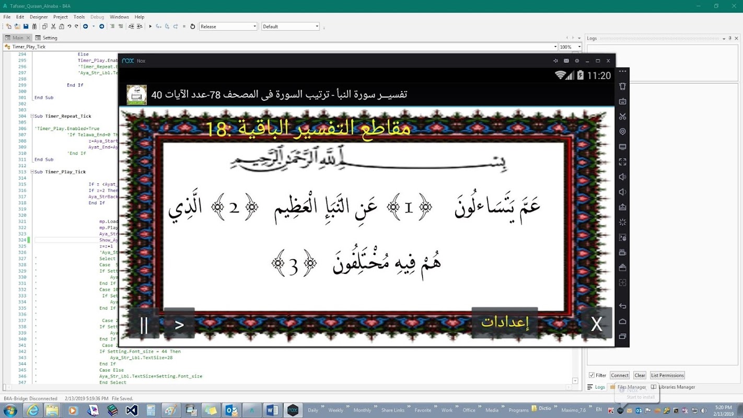
Task: Click the open file toolbar icon
Action: [x=17, y=26]
